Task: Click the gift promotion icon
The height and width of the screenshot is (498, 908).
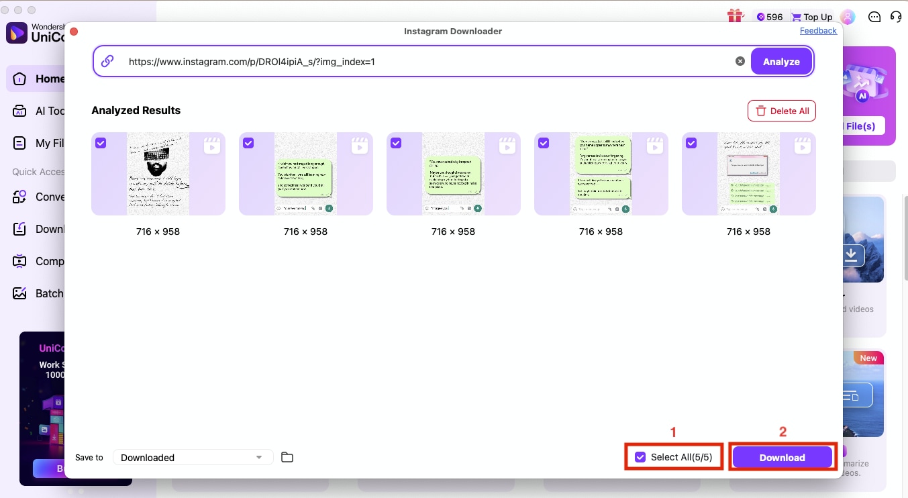Action: coord(735,16)
